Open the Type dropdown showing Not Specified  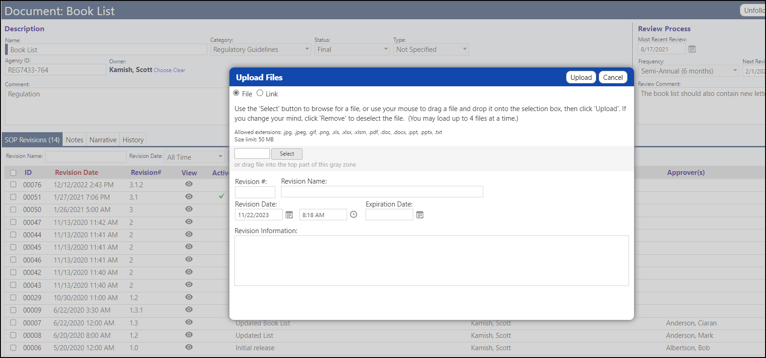[431, 50]
